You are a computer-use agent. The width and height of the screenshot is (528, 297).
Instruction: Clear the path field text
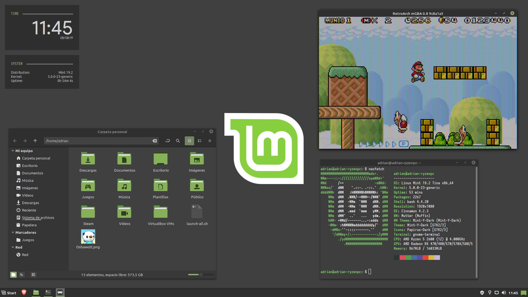pos(155,141)
